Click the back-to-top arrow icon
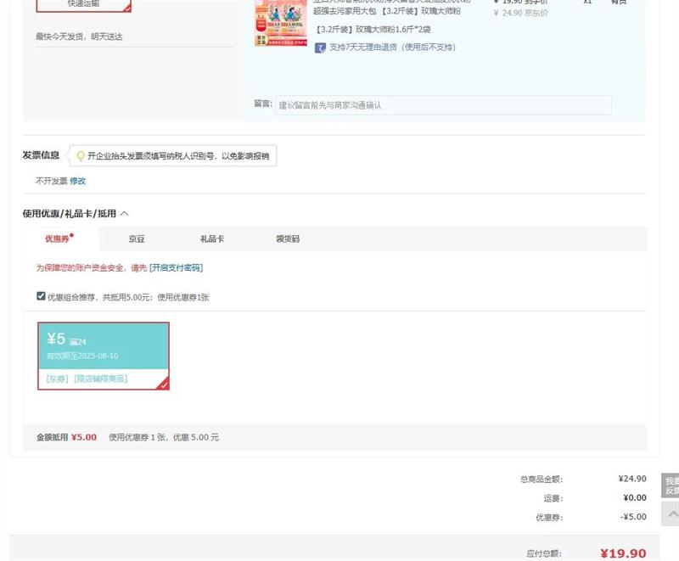The image size is (679, 561). click(x=671, y=513)
